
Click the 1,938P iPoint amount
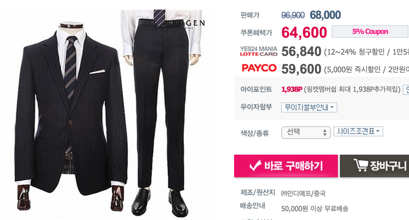click(292, 90)
